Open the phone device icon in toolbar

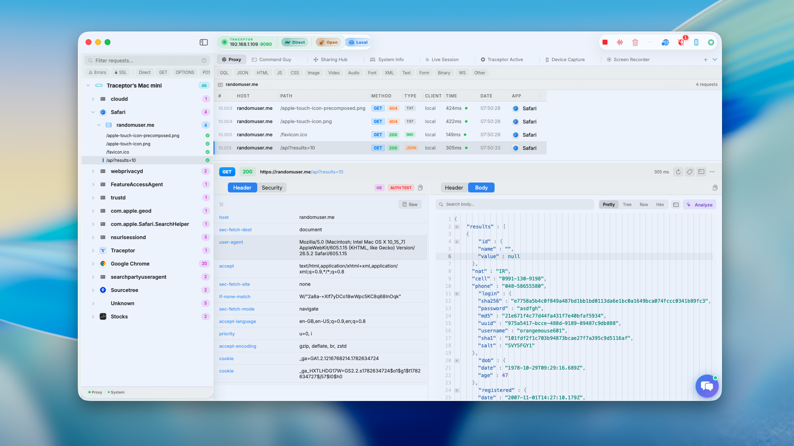696,42
